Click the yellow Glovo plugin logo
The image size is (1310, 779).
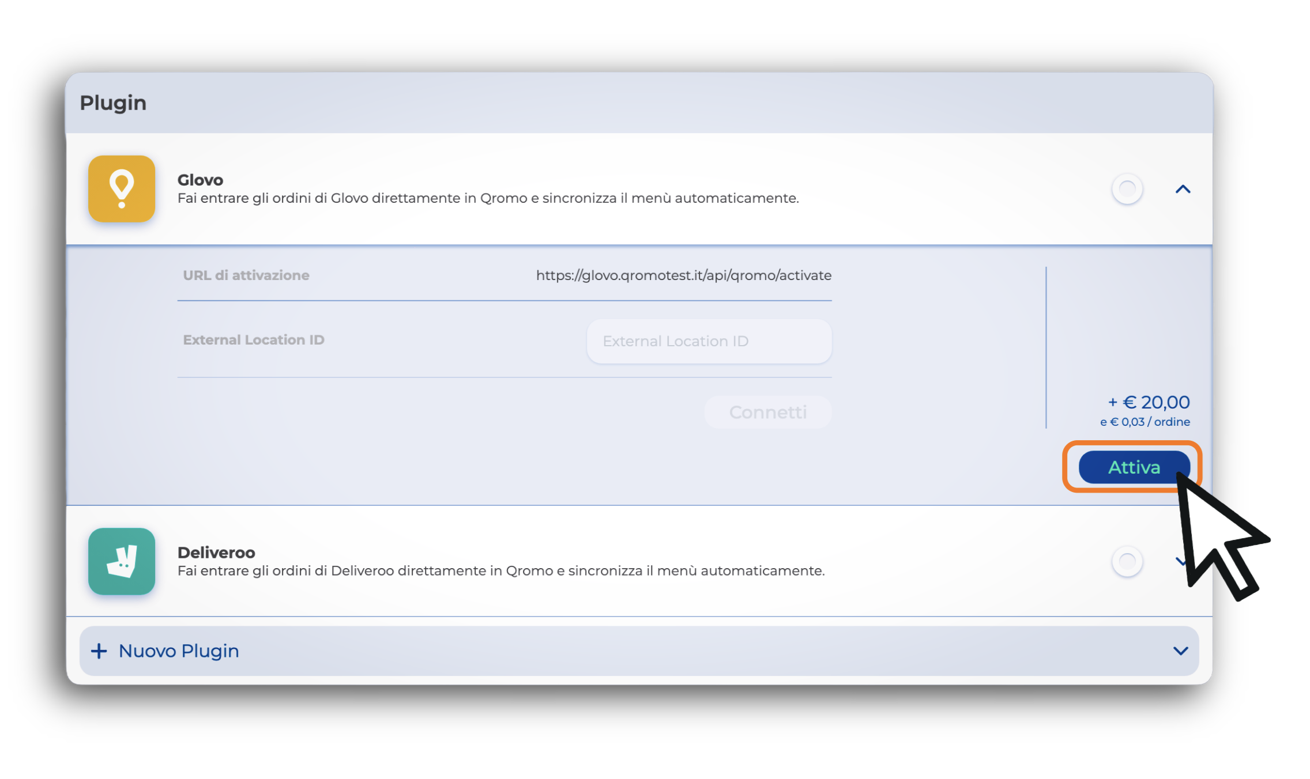coord(122,189)
